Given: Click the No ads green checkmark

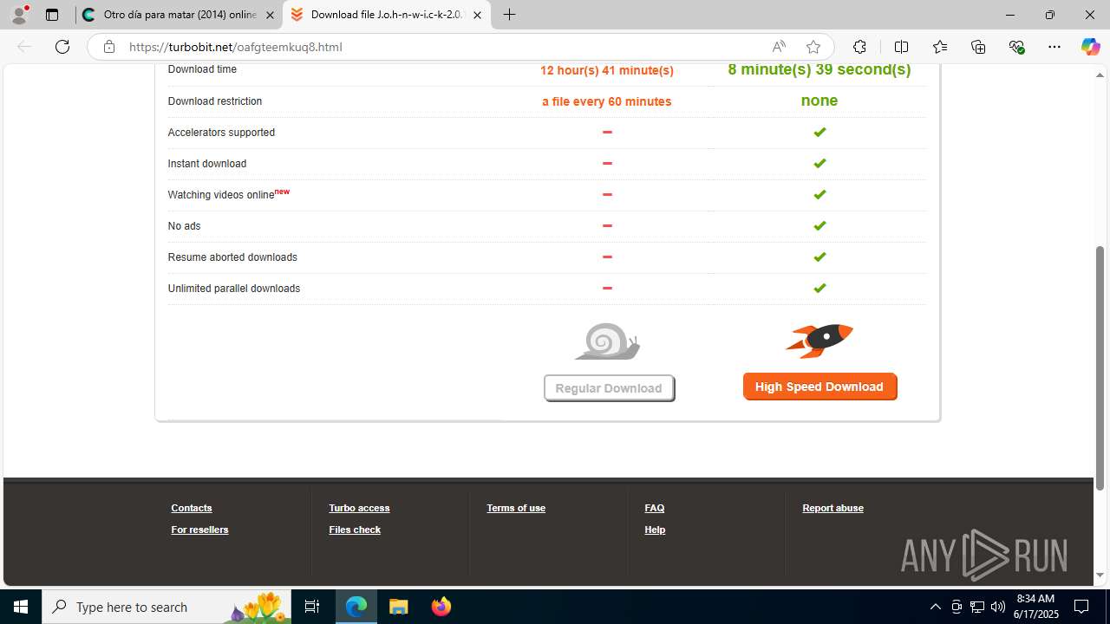Looking at the screenshot, I should point(819,225).
